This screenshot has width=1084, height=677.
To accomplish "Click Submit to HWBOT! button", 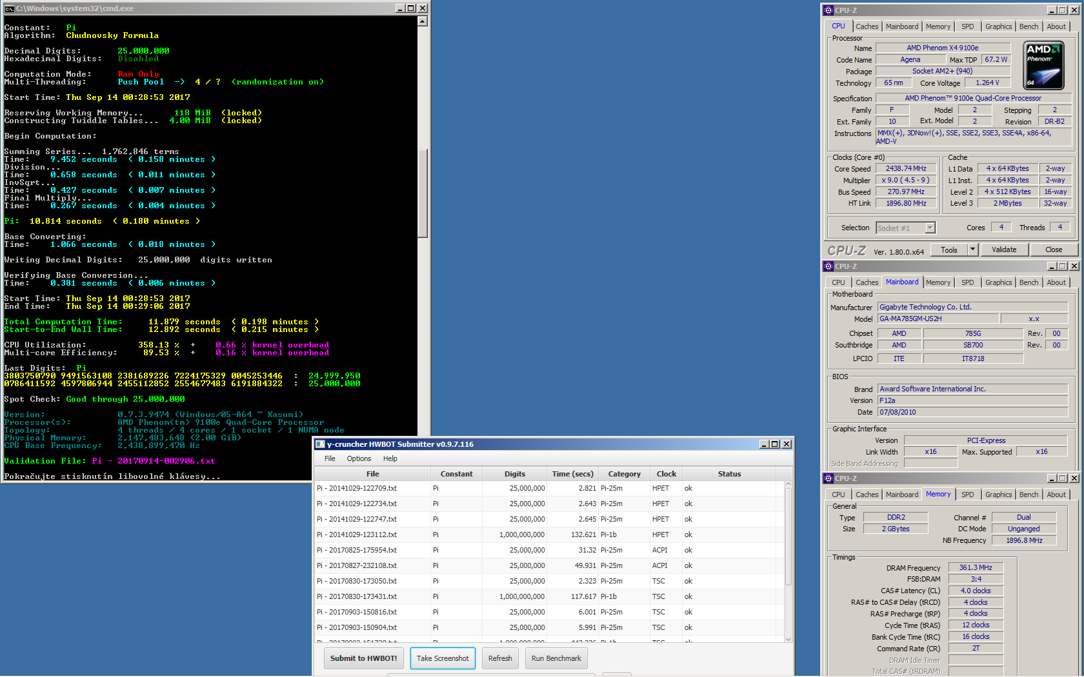I will point(363,658).
